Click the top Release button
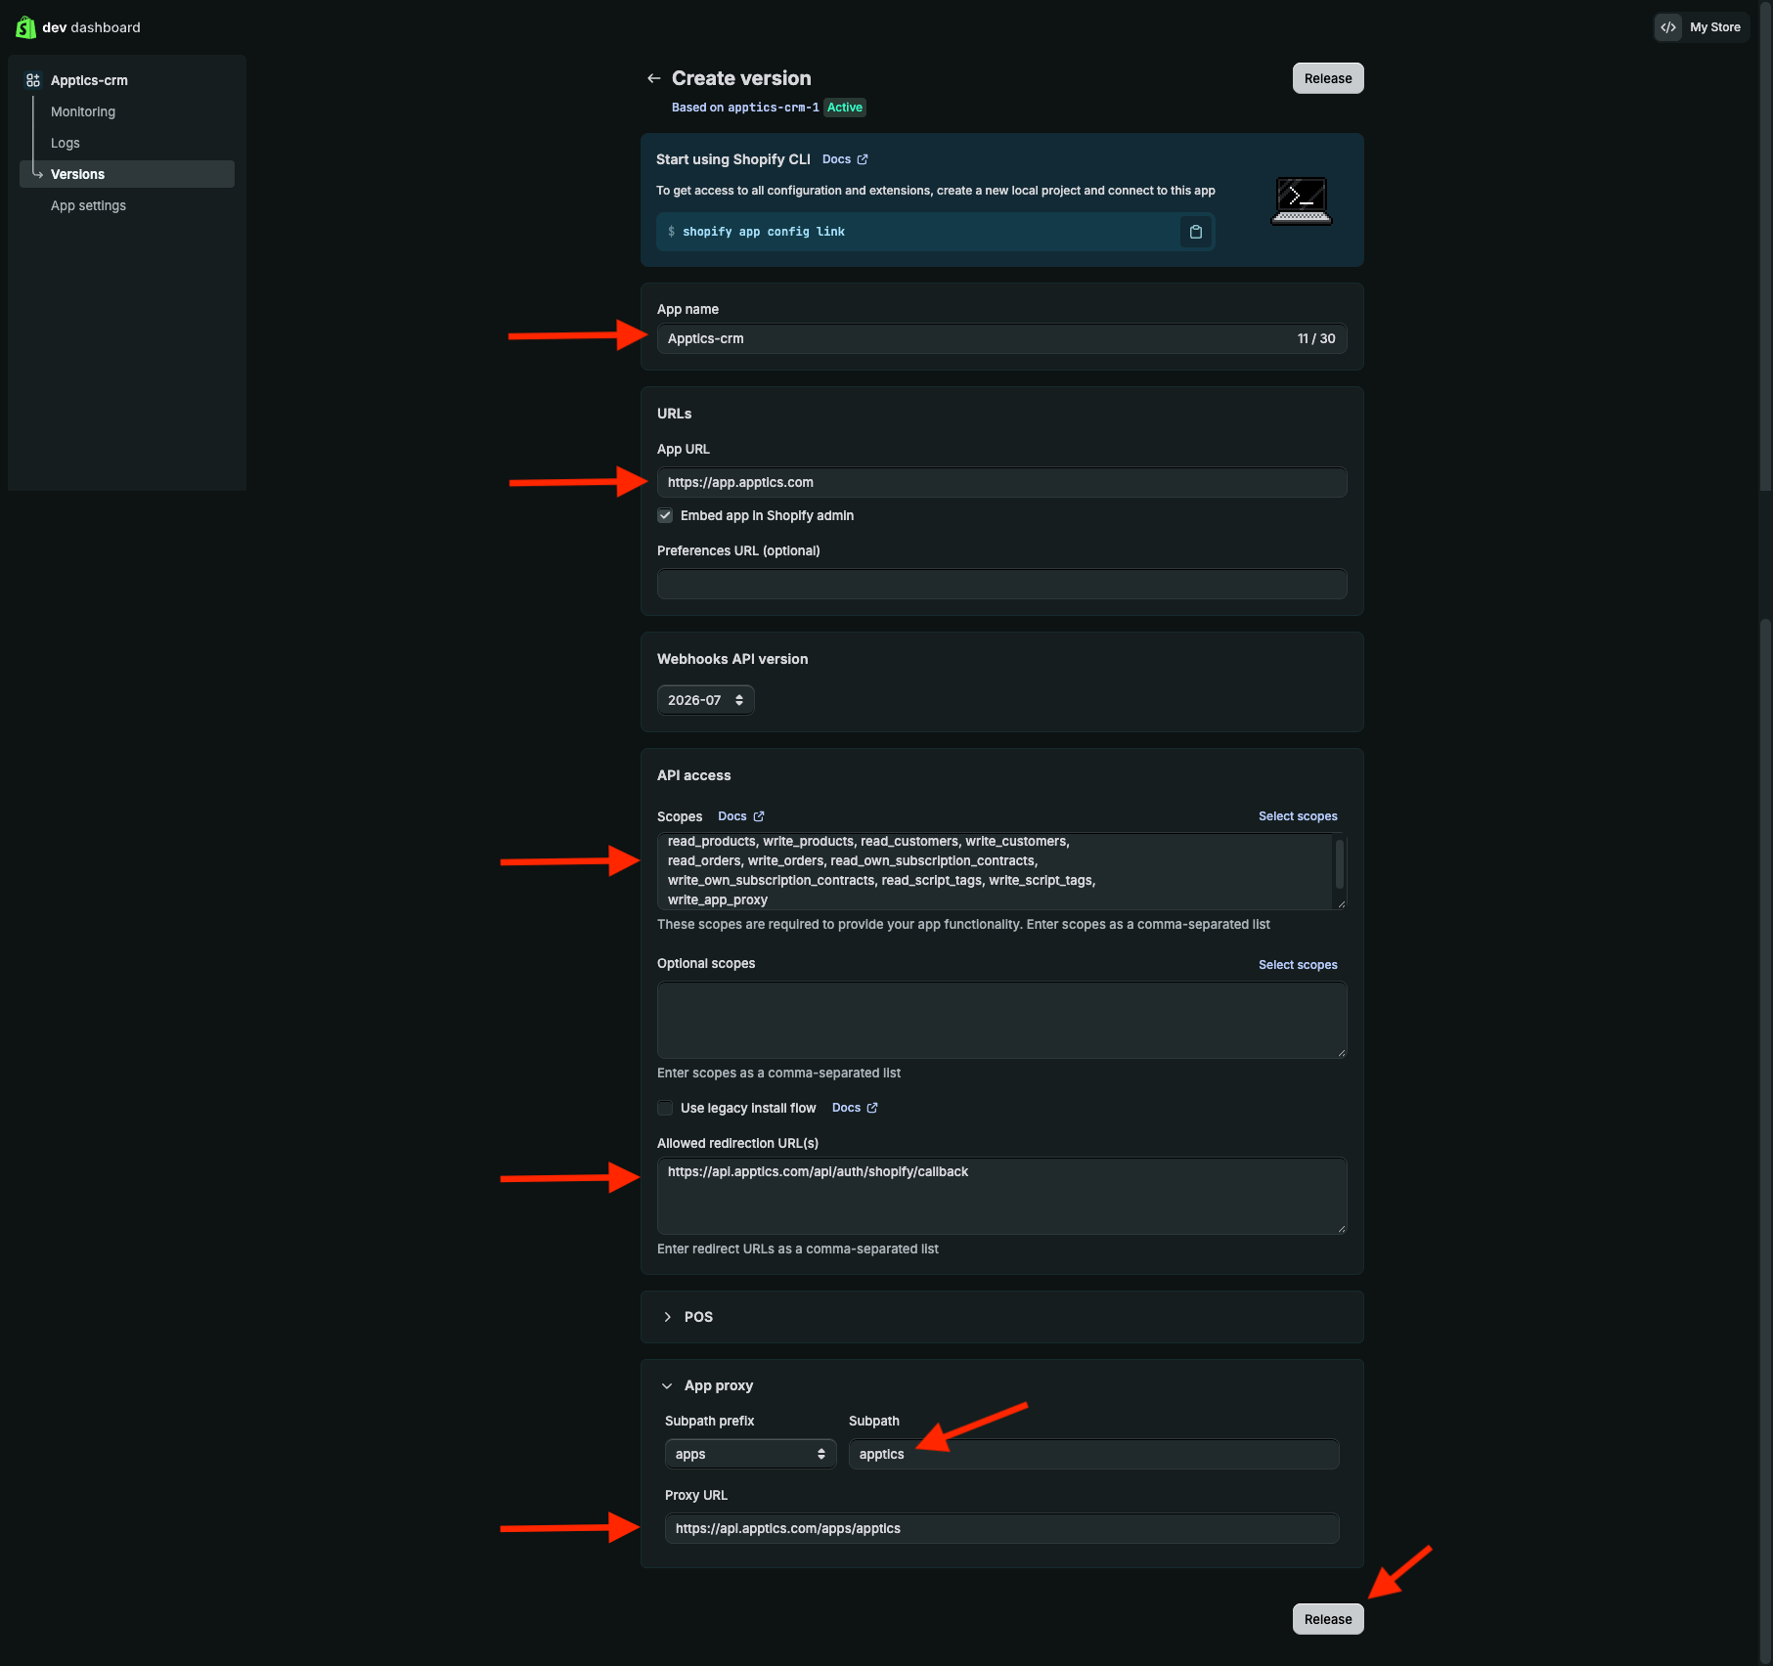1773x1666 pixels. click(1328, 78)
